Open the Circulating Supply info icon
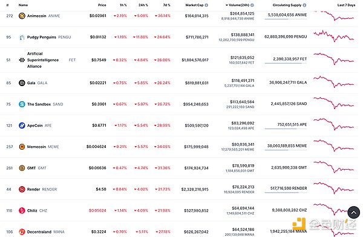Image resolution: width=363 pixels, height=237 pixels. (x=304, y=5)
